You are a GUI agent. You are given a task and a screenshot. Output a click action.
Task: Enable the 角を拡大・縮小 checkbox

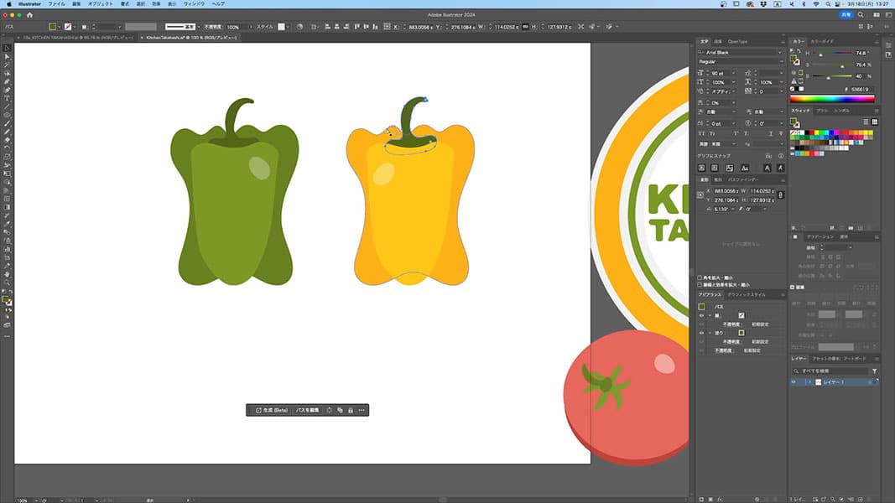tap(701, 277)
